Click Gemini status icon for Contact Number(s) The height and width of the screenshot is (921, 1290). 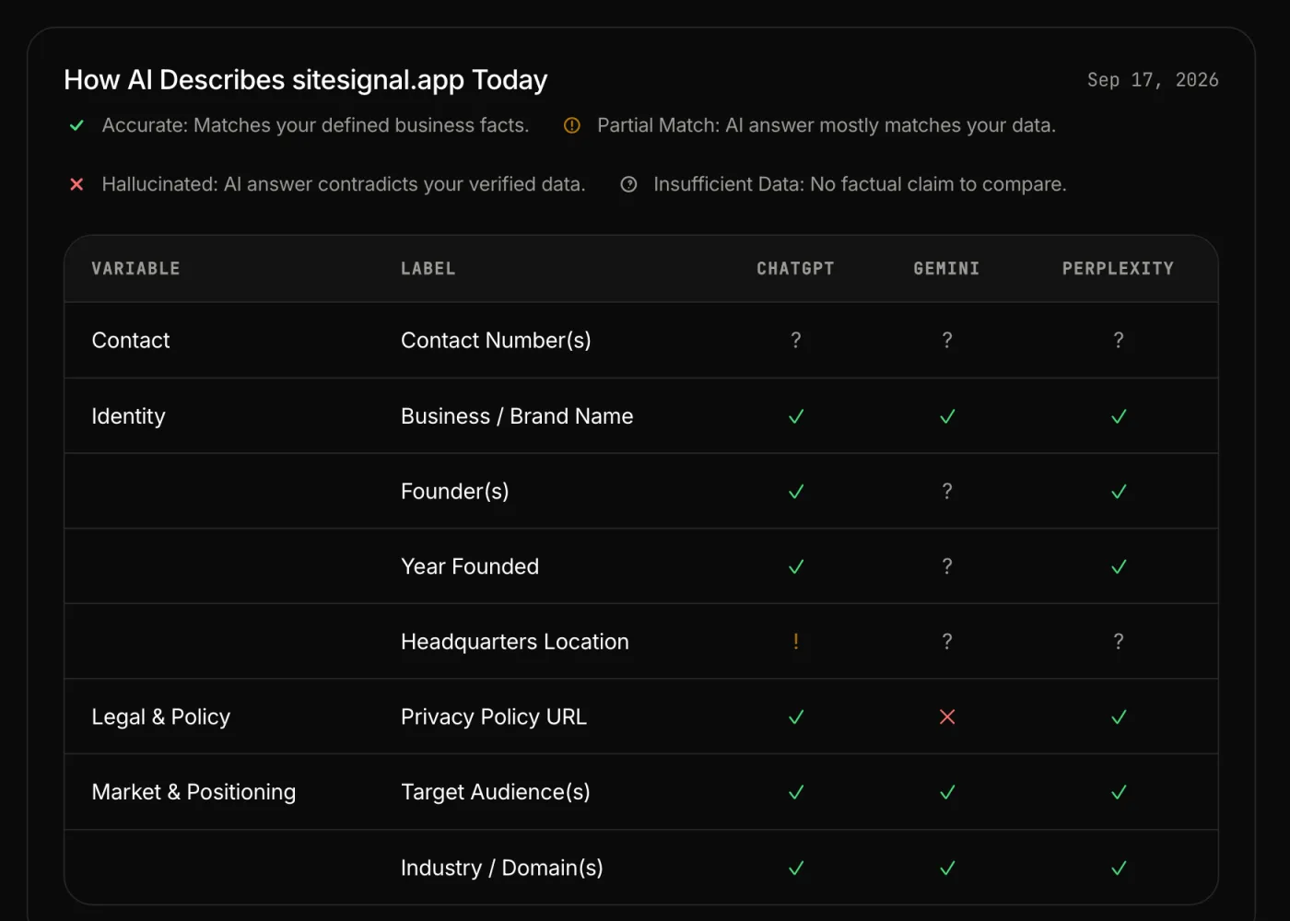(947, 341)
